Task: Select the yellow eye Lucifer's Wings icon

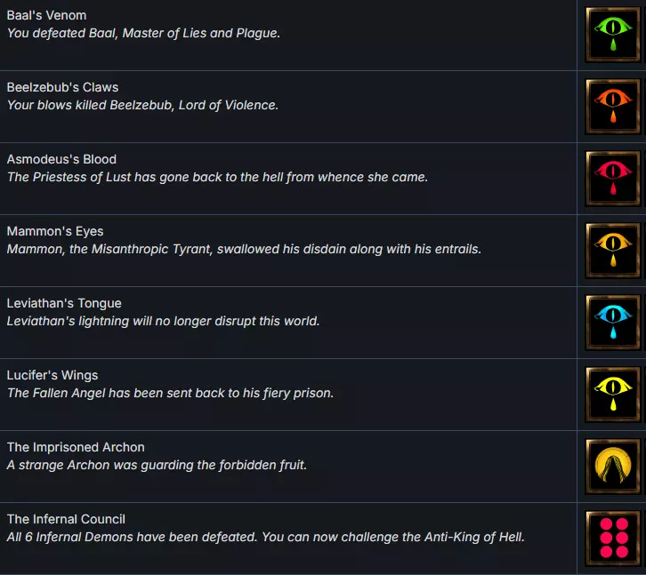Action: tap(613, 395)
